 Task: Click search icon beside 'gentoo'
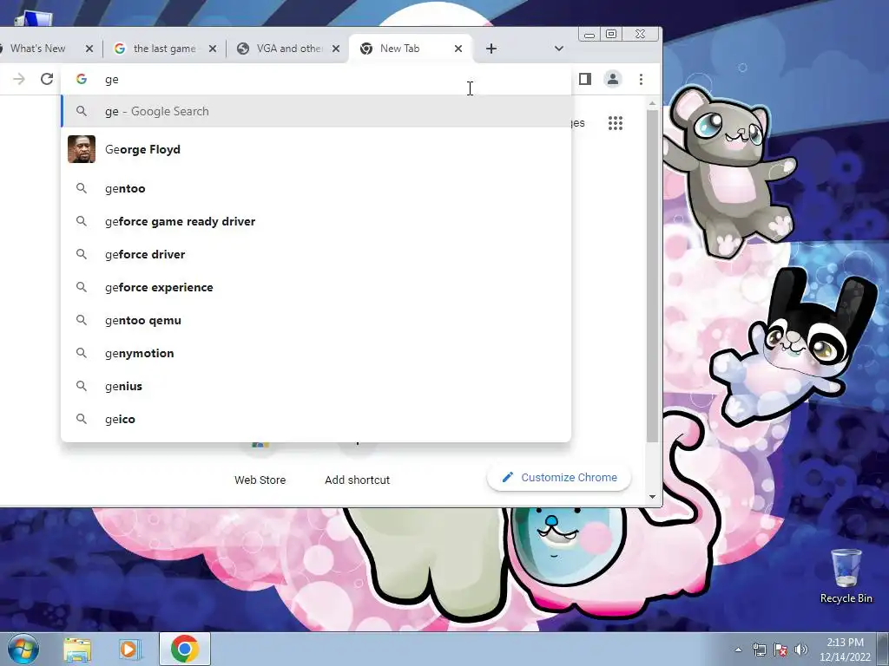click(82, 188)
